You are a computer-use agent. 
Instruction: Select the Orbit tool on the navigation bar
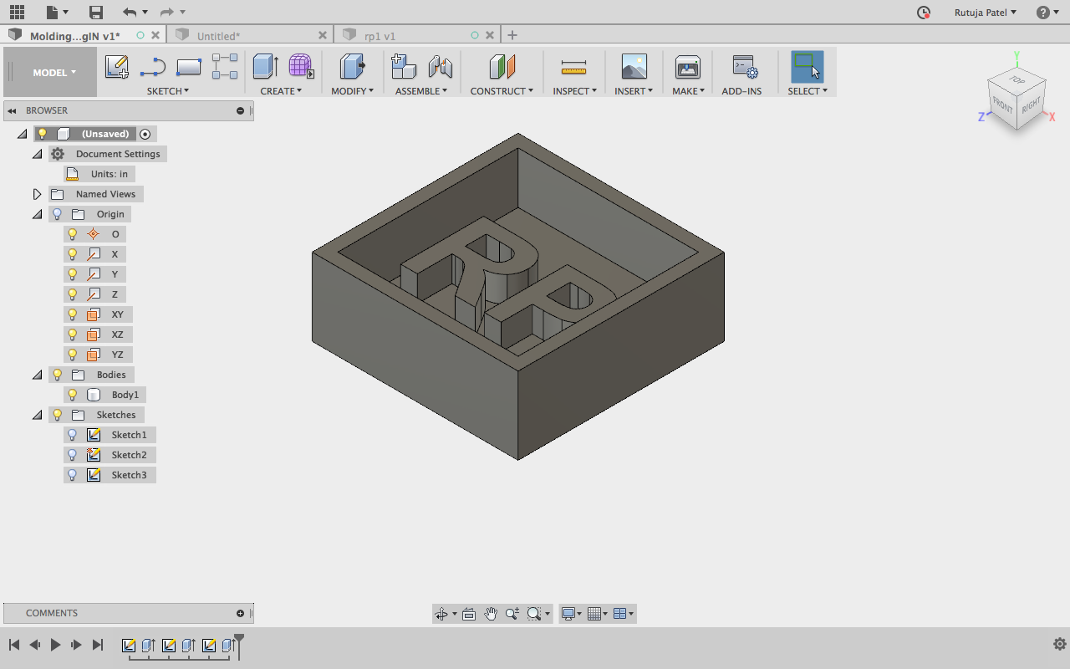pos(443,613)
